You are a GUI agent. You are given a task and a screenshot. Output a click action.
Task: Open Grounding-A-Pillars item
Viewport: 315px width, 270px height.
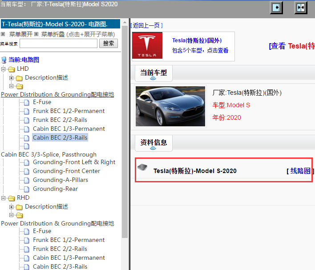coord(61,180)
